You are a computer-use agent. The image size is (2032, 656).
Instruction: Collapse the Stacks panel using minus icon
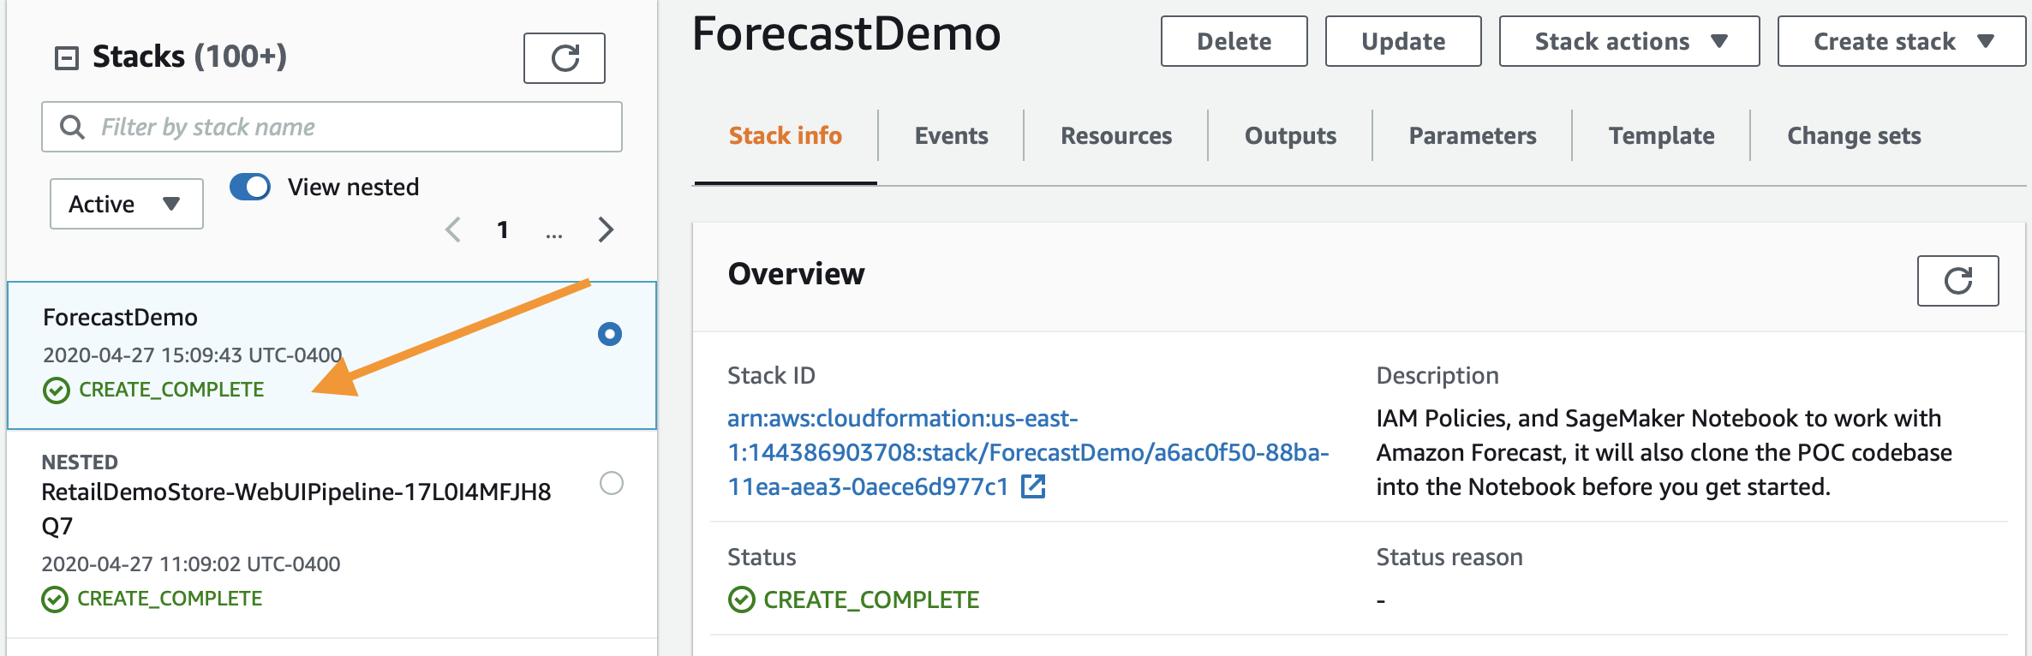[67, 58]
